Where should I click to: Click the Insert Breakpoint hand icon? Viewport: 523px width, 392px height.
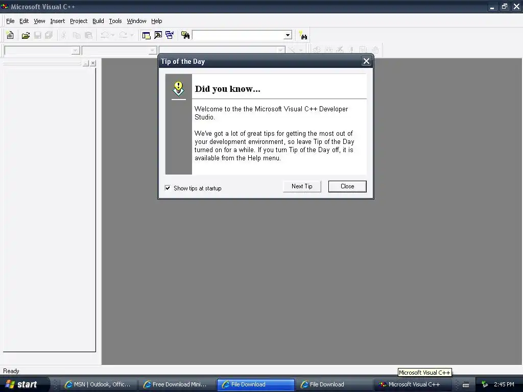pyautogui.click(x=375, y=50)
